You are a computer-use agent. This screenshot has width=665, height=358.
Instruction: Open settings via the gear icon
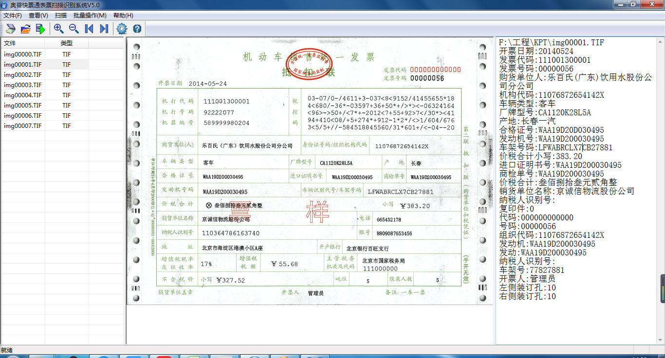pos(122,29)
